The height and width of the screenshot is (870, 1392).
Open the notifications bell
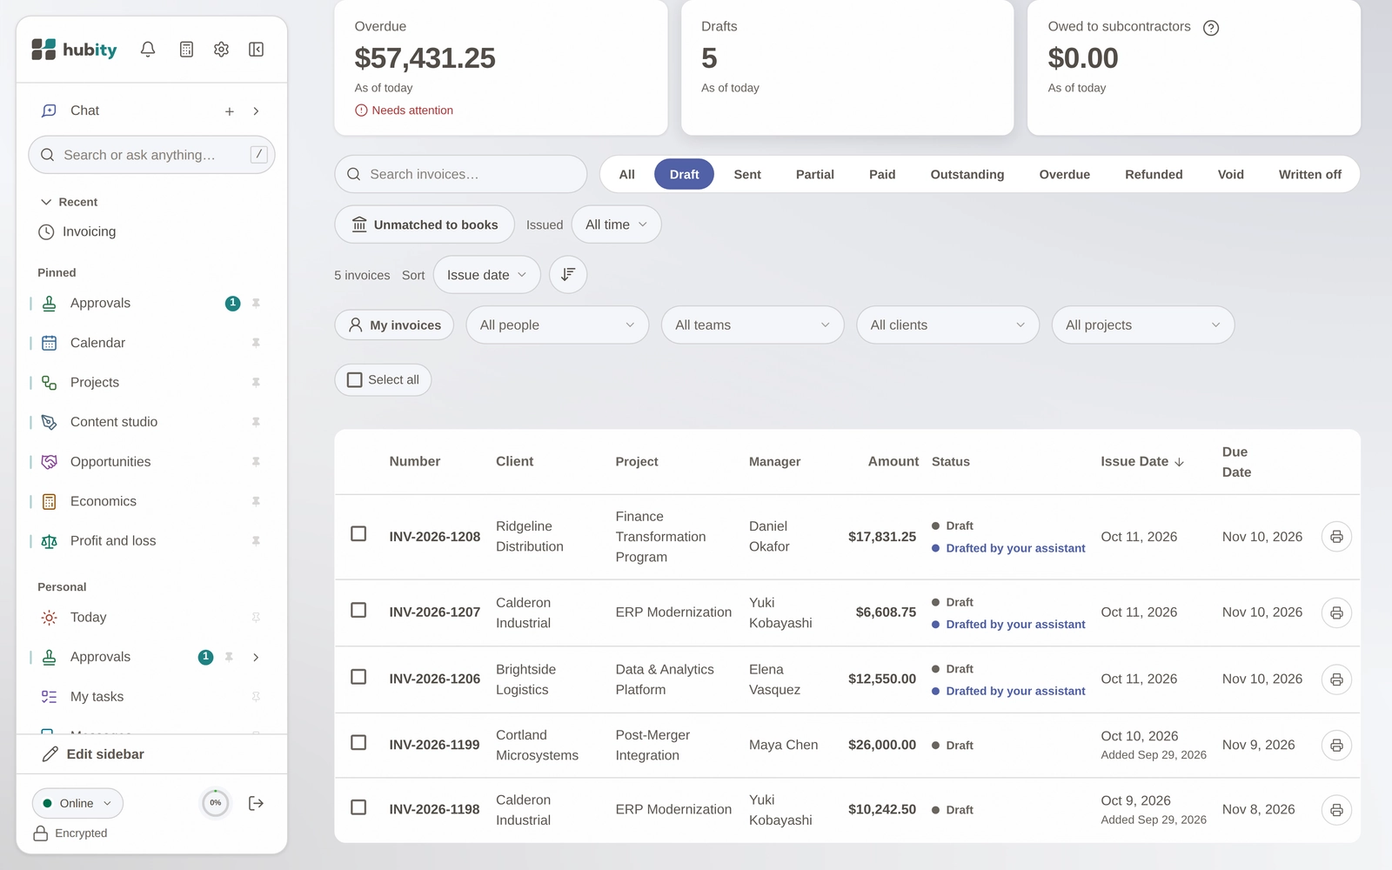(x=148, y=50)
